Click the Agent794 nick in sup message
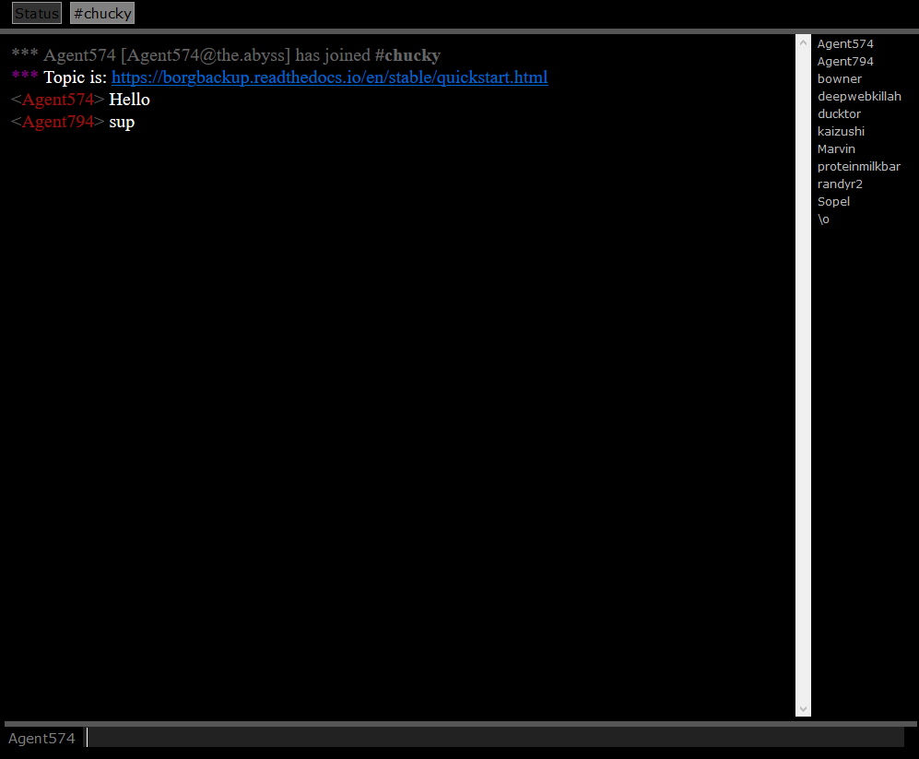The height and width of the screenshot is (759, 919). click(x=58, y=122)
